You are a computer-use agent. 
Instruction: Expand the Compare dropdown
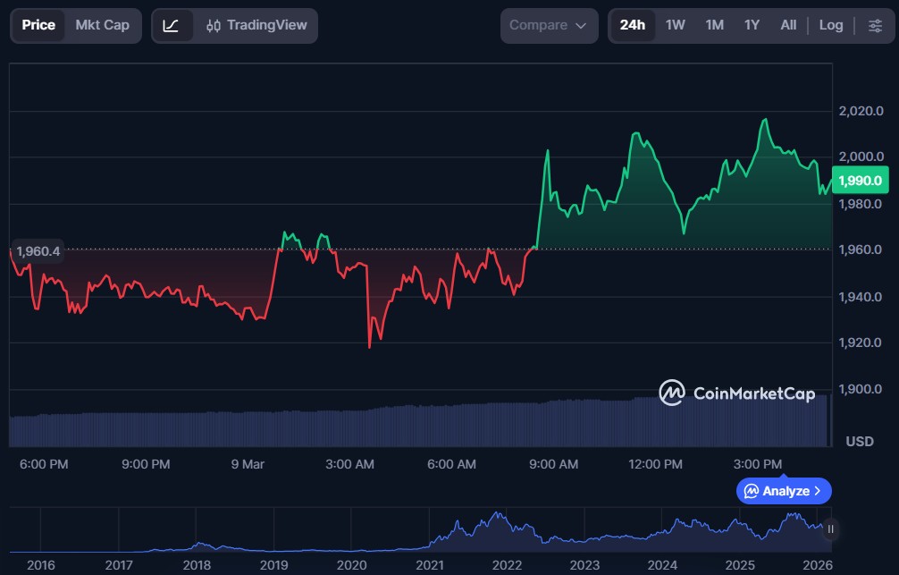(549, 25)
